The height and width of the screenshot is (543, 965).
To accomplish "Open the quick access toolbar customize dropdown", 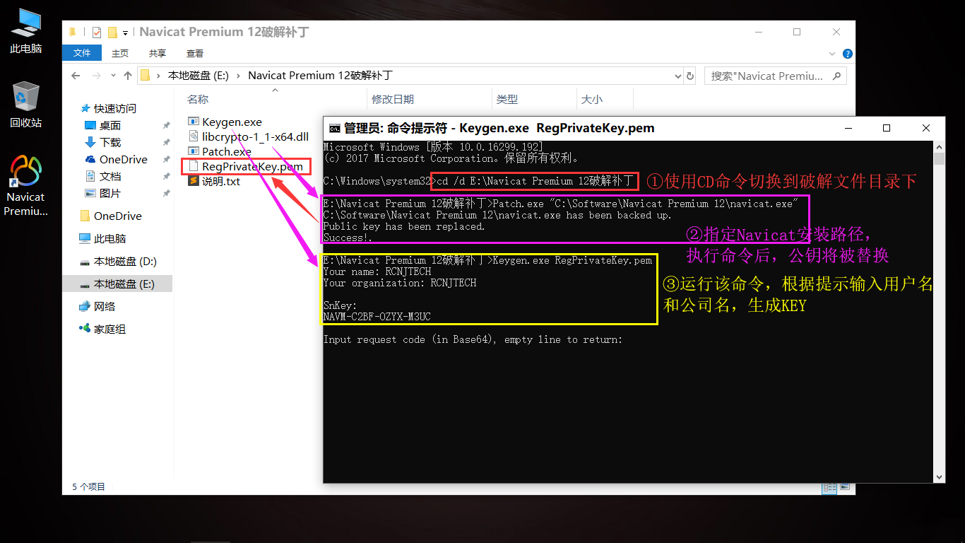I will [125, 33].
